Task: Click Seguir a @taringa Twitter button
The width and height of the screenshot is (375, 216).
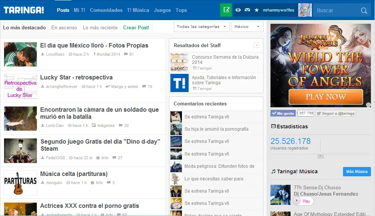Action: click(336, 113)
